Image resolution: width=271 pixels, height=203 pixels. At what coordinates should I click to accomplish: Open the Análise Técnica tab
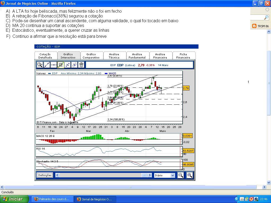(x=114, y=56)
